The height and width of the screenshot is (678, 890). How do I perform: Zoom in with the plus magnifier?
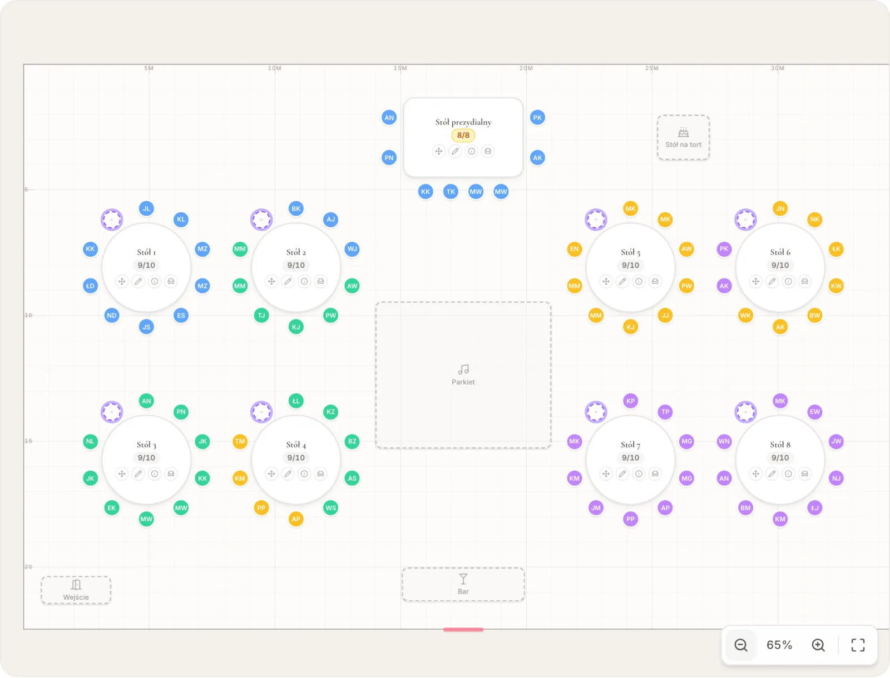(x=818, y=645)
